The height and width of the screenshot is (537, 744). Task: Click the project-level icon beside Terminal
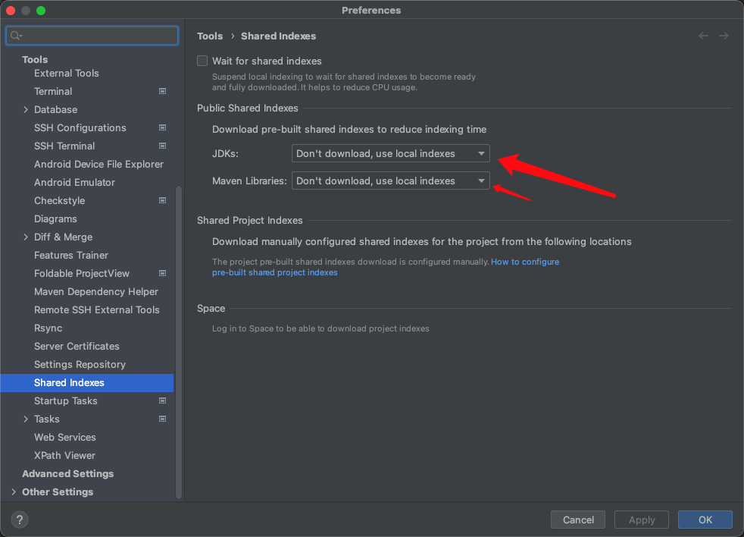click(162, 91)
